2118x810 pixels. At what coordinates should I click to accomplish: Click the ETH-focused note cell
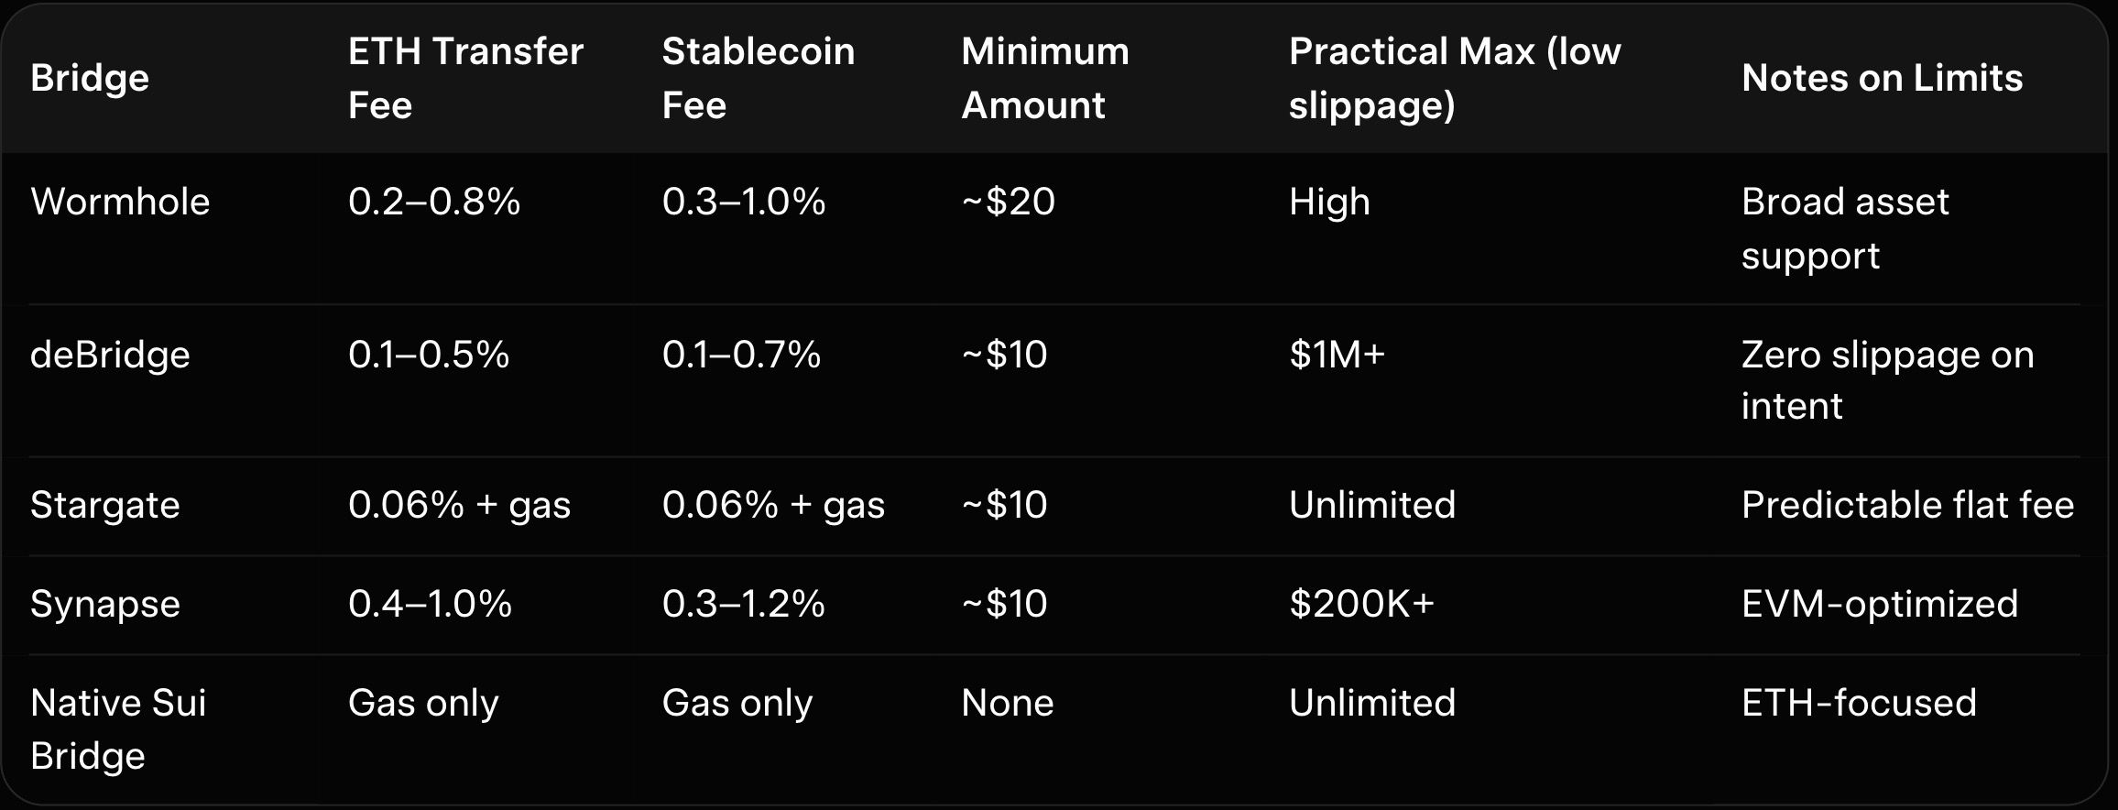[x=1859, y=703]
